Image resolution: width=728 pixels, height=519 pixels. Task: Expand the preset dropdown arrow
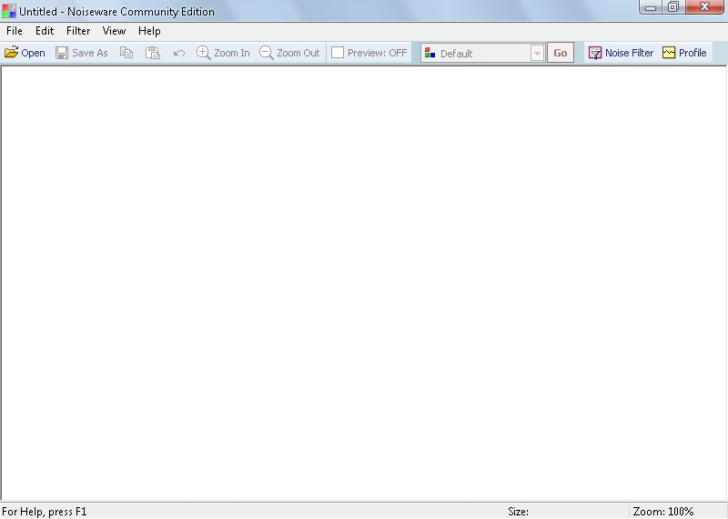pyautogui.click(x=537, y=53)
